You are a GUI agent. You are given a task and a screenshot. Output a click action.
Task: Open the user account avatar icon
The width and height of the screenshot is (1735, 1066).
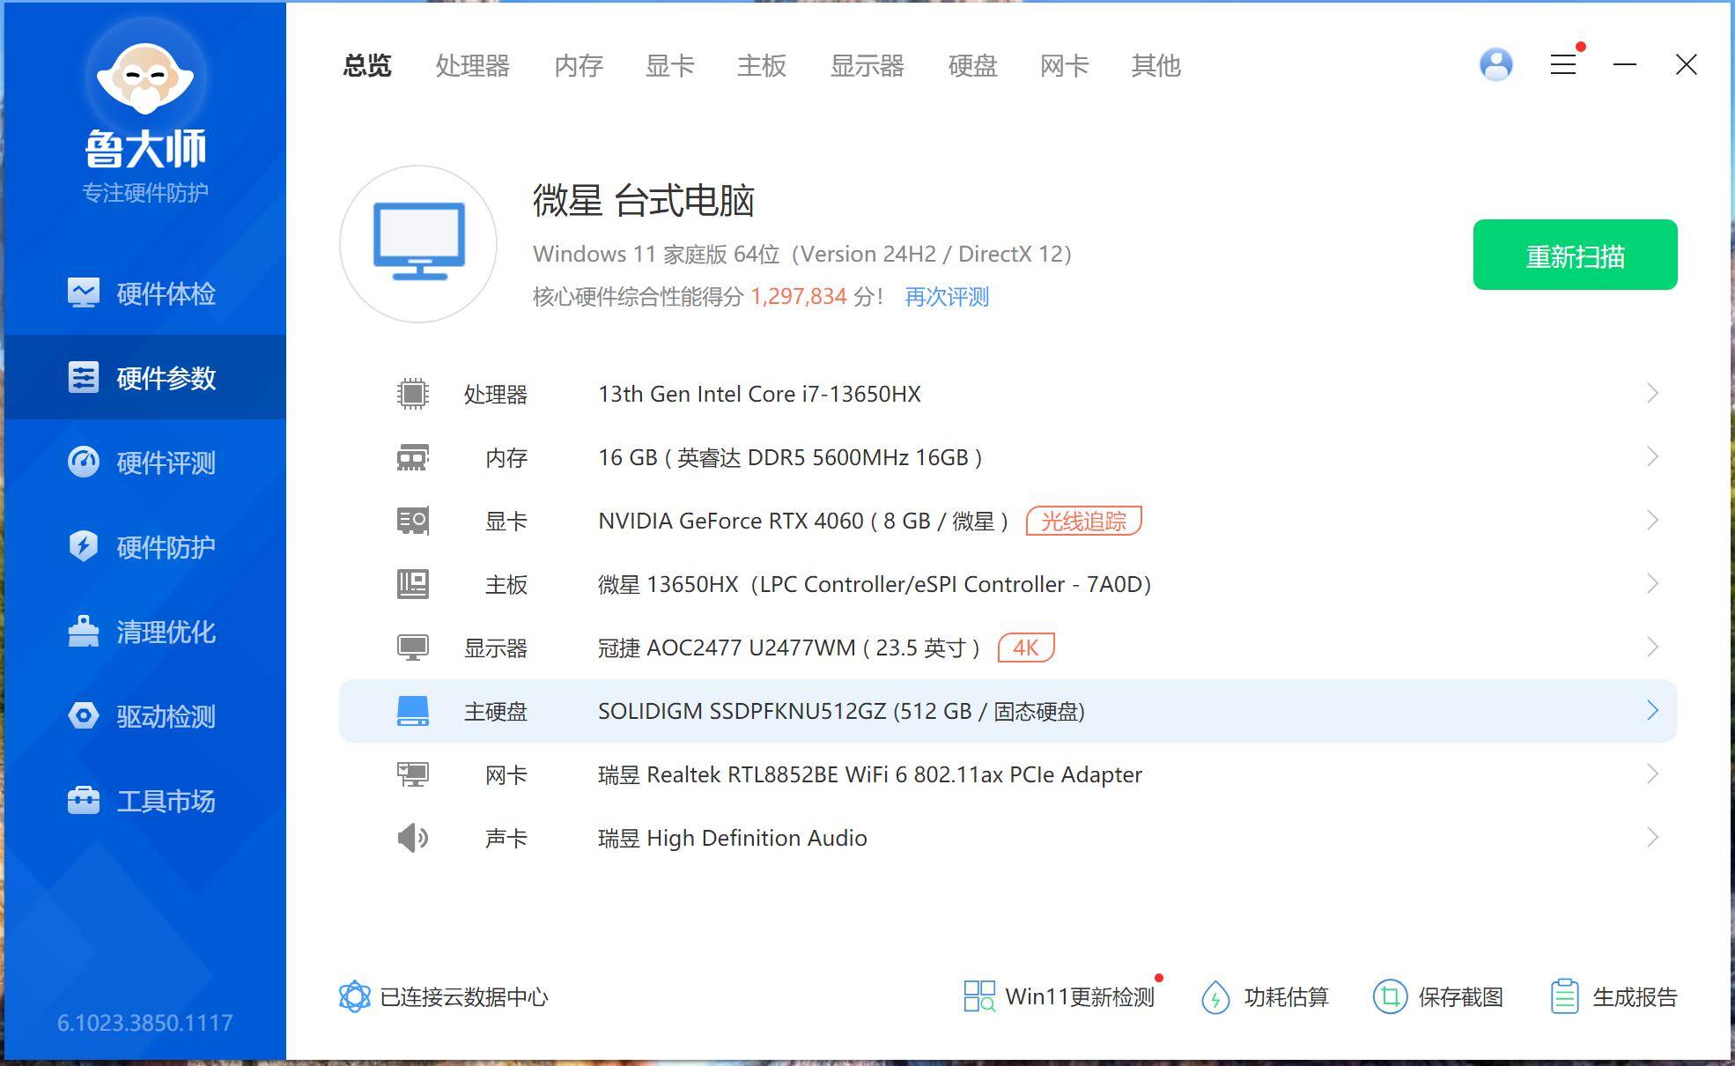[1495, 64]
